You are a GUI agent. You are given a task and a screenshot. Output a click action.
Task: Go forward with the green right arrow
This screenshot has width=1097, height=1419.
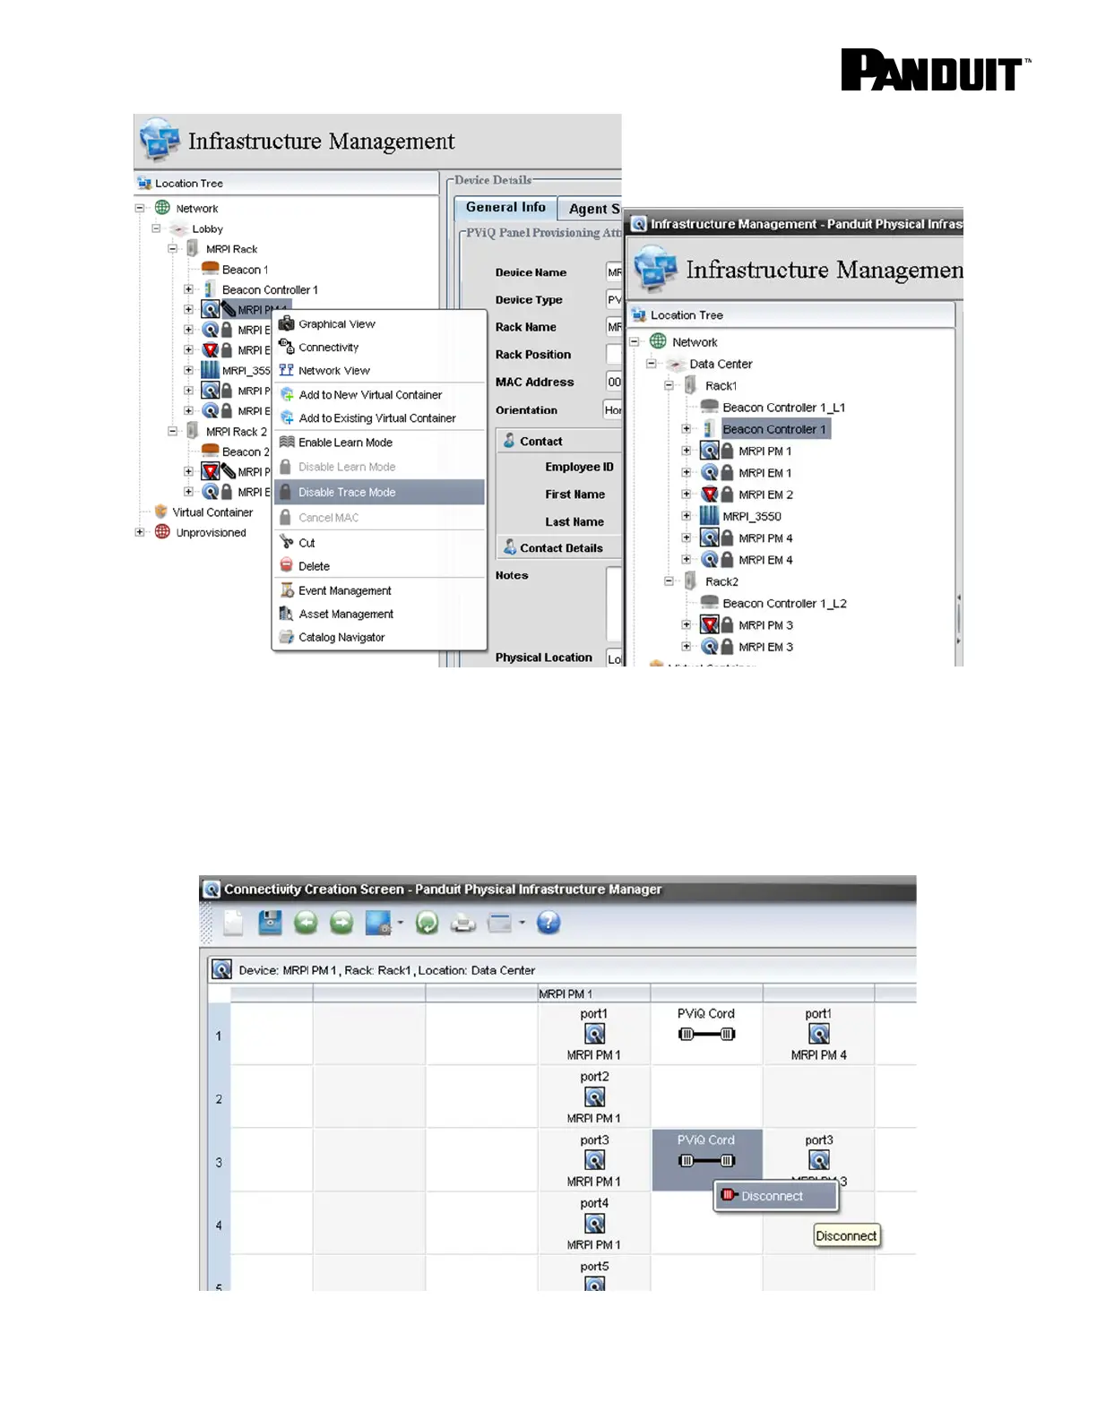(x=341, y=923)
